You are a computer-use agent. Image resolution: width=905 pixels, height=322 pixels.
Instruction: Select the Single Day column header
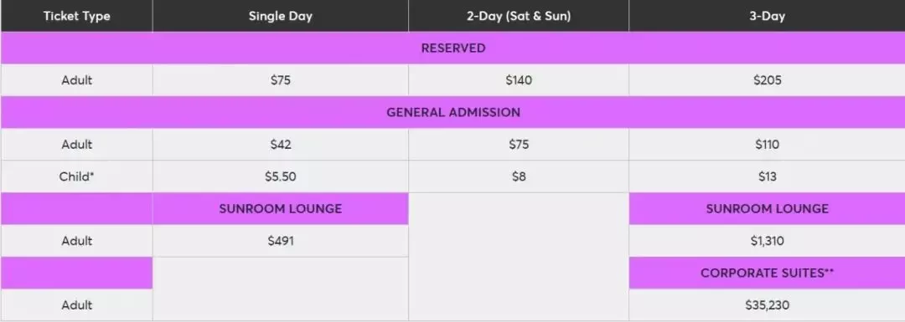click(281, 16)
